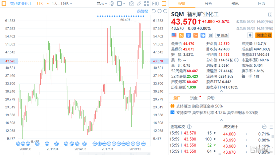Select the 盘口 sub-tab
Screen dimensions: 275x155
click(177, 98)
